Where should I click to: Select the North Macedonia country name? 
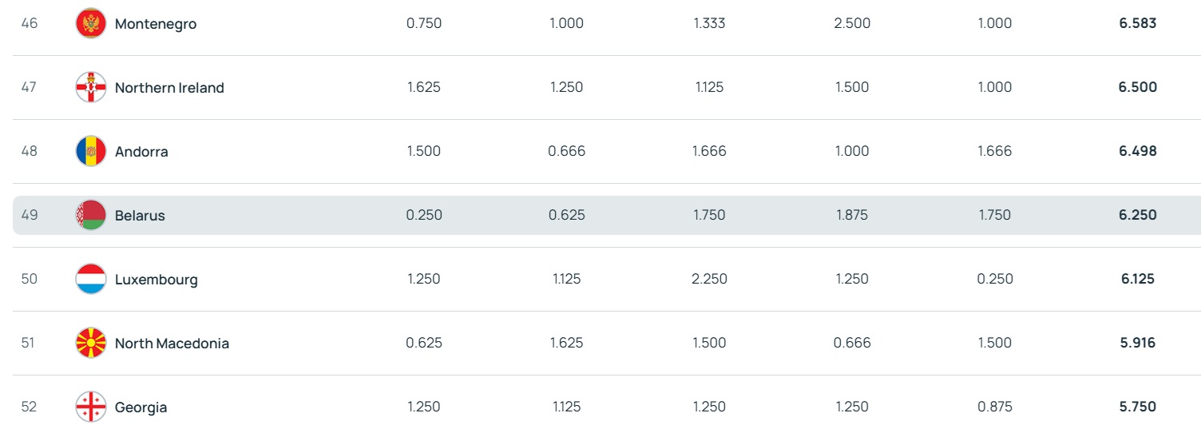[x=172, y=344]
